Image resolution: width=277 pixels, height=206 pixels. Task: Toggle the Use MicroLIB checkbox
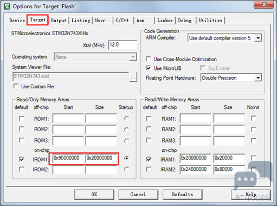click(149, 68)
